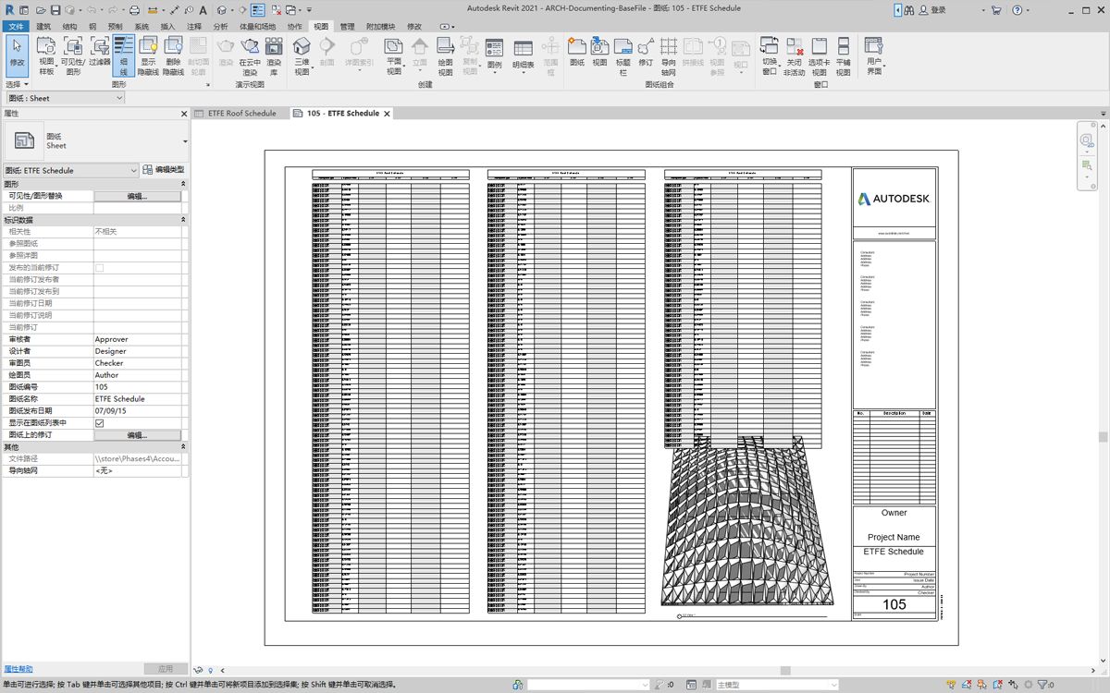Viewport: 1110px width, 693px height.
Task: Click the navigation wheel icon in view
Action: click(x=1087, y=140)
